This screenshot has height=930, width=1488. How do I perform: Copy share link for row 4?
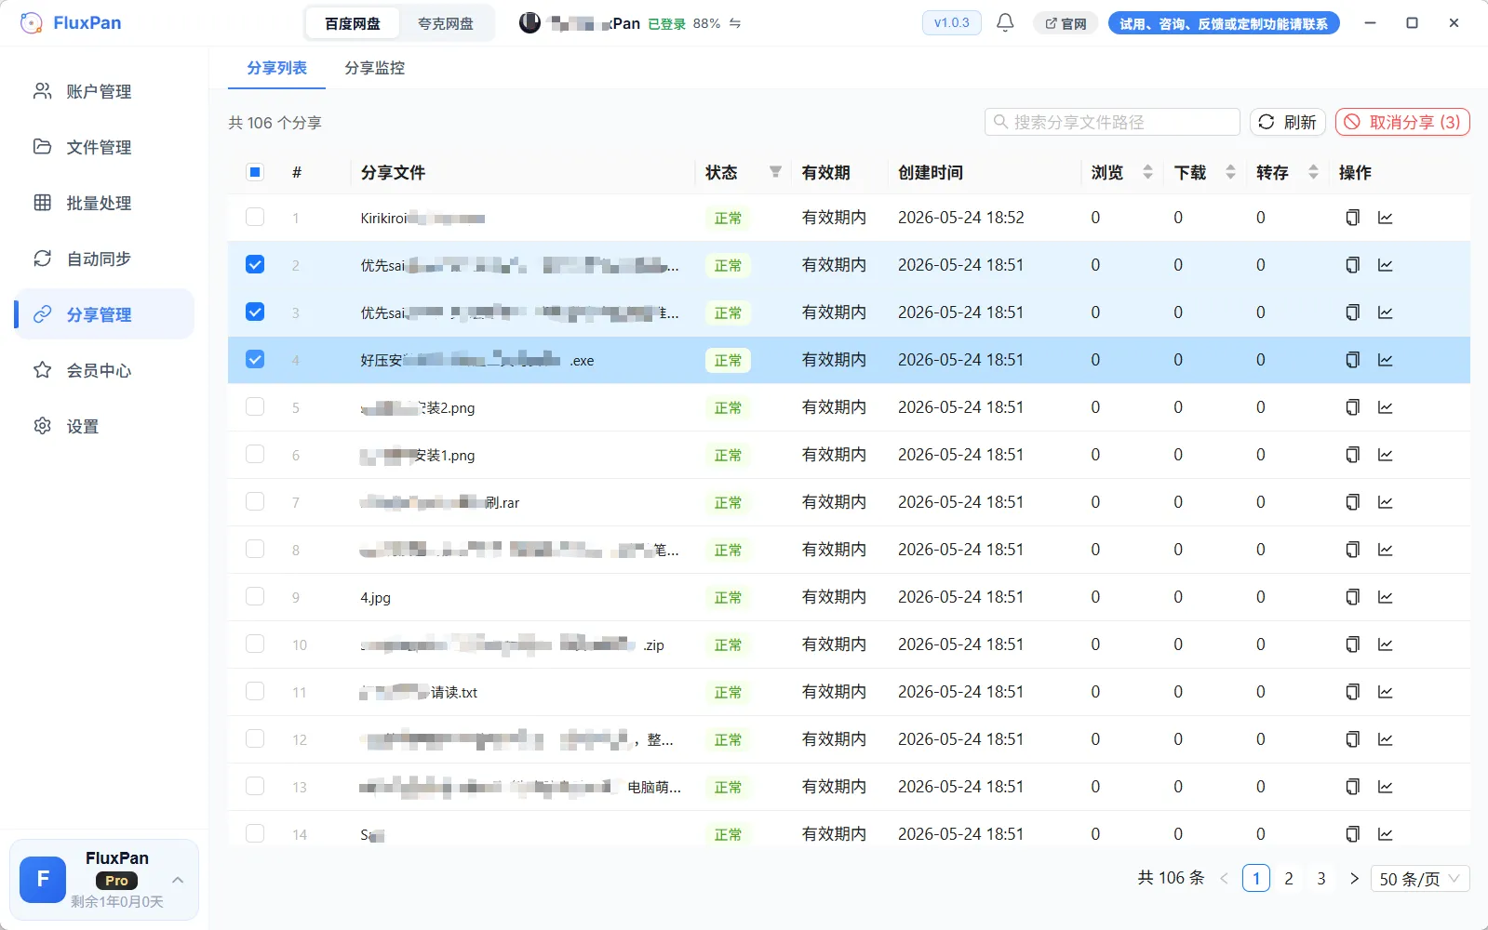[1352, 360]
